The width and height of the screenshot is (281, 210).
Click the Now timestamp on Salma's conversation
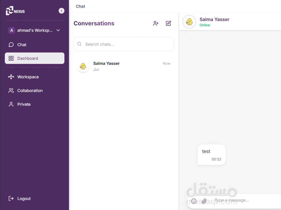166,63
